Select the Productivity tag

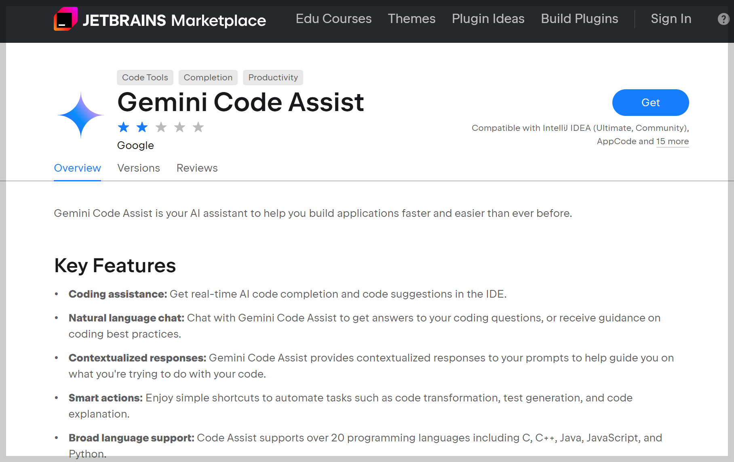pos(273,78)
